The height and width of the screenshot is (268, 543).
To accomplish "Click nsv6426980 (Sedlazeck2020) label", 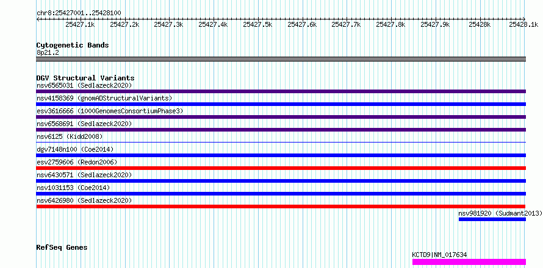I will click(84, 200).
